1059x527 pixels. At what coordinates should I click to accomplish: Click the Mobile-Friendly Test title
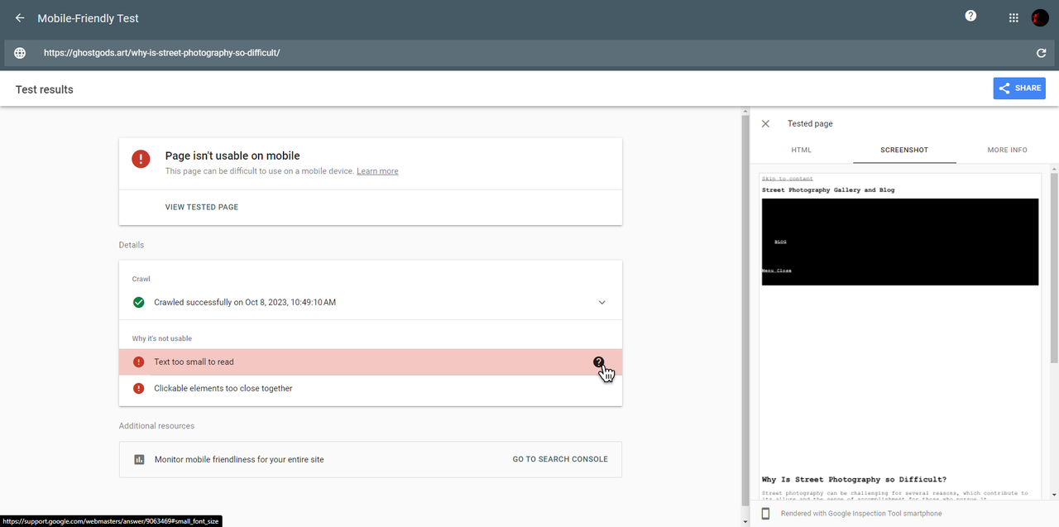88,18
